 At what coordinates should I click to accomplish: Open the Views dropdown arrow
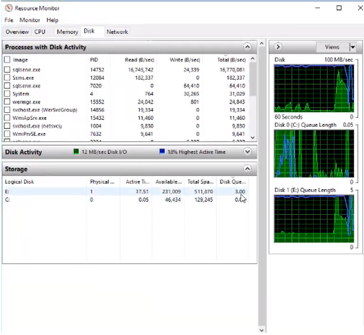352,47
